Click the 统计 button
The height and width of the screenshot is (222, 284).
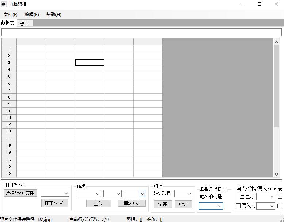click(183, 204)
